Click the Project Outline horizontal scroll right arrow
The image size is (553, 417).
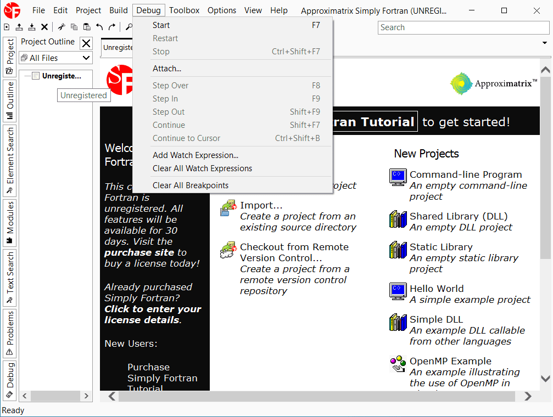point(86,396)
